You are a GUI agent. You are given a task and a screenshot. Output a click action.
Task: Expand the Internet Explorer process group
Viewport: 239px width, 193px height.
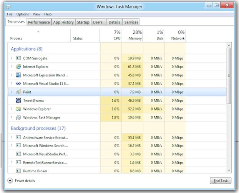click(12, 66)
